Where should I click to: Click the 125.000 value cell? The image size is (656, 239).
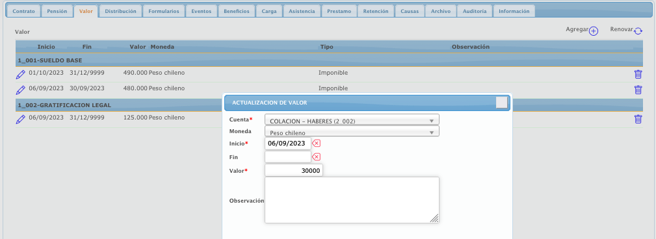(x=135, y=118)
